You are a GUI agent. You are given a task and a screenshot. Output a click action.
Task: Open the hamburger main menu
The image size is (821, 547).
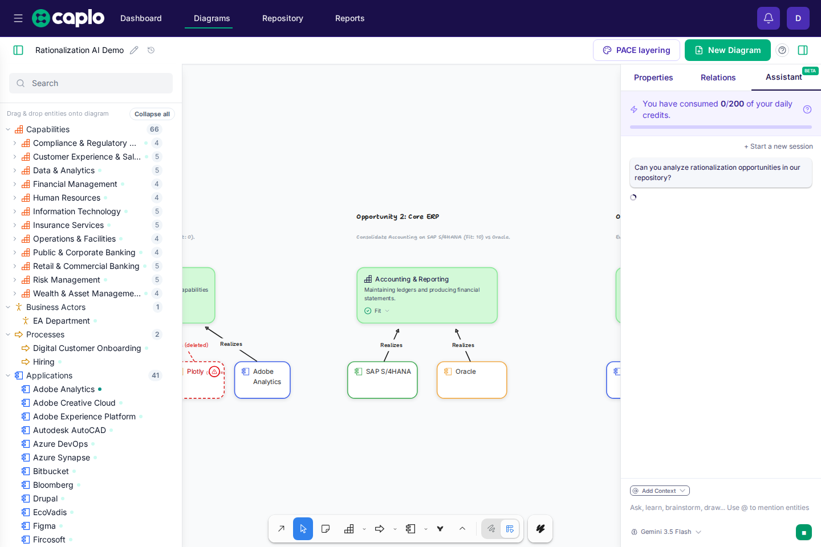pos(18,18)
